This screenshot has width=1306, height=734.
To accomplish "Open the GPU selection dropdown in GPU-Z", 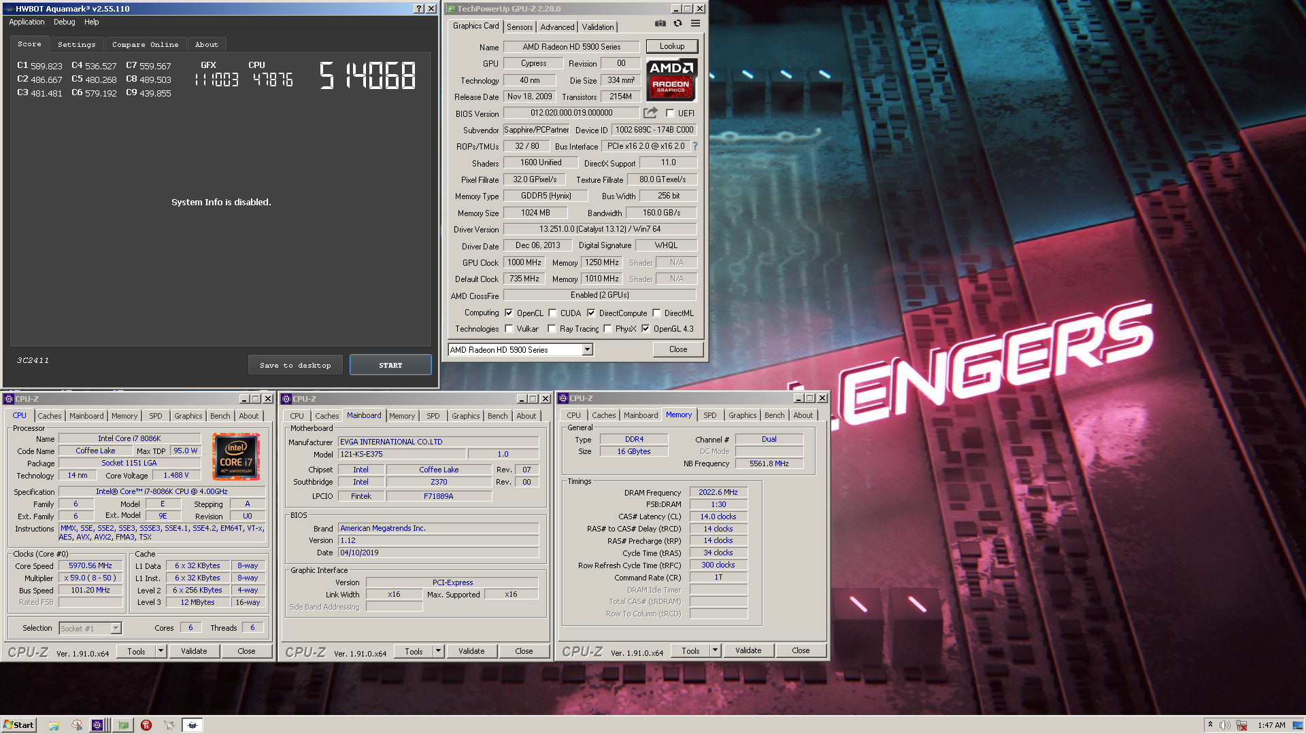I will tap(587, 349).
